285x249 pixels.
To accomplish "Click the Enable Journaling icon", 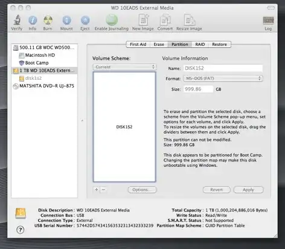I will (112, 20).
